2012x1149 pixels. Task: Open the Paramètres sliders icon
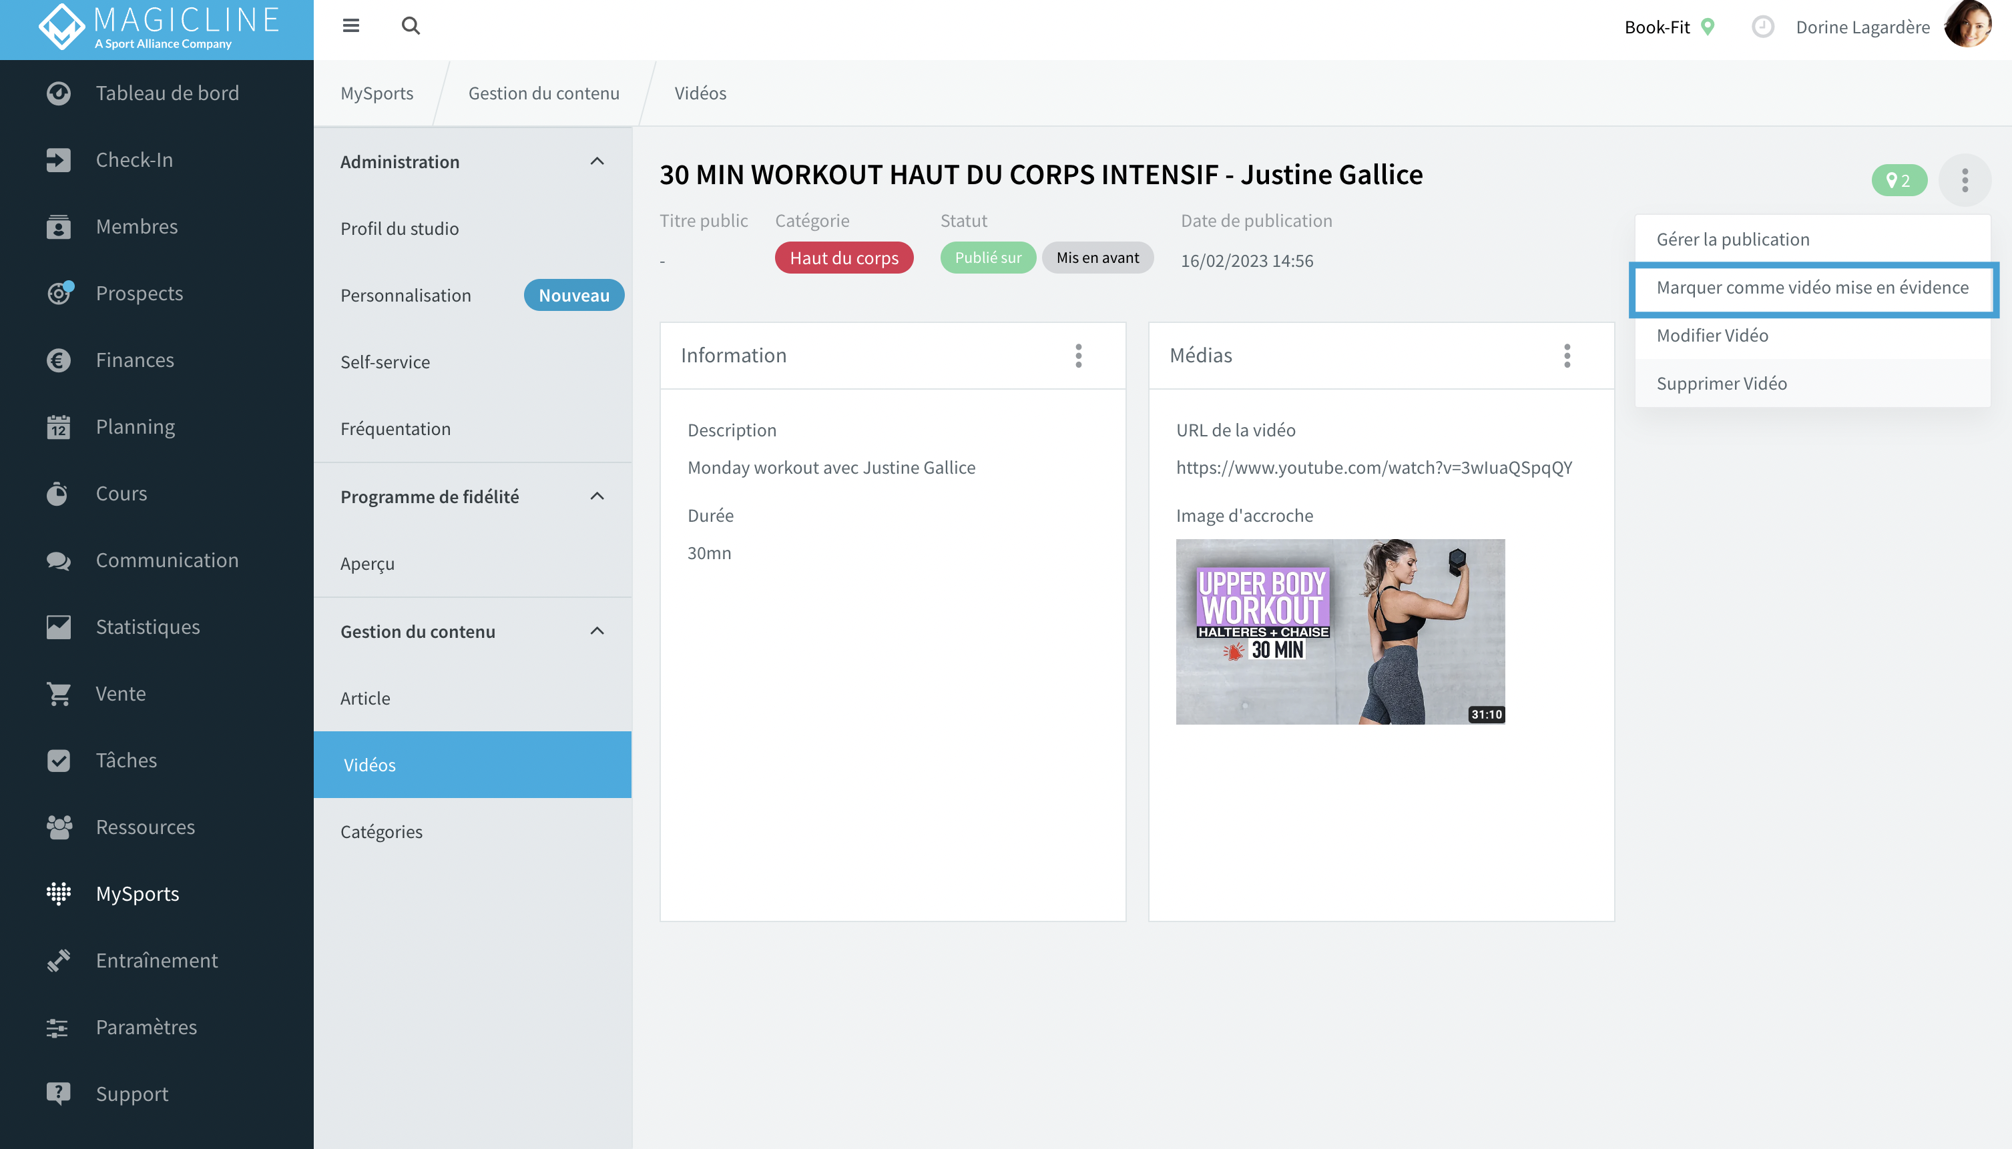tap(57, 1028)
